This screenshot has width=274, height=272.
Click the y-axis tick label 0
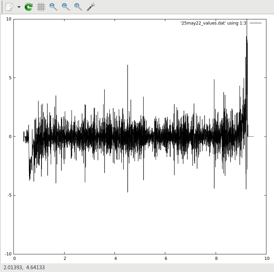10,137
